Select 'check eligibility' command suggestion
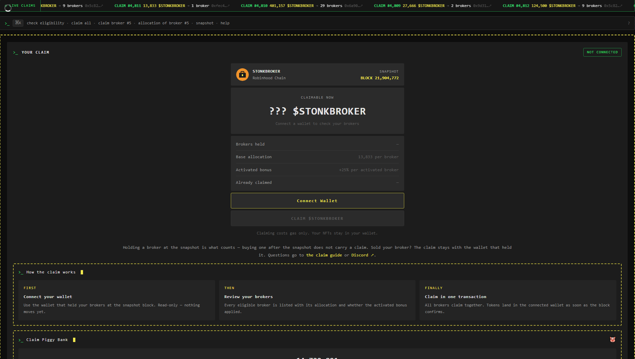This screenshot has height=359, width=635. click(45, 23)
